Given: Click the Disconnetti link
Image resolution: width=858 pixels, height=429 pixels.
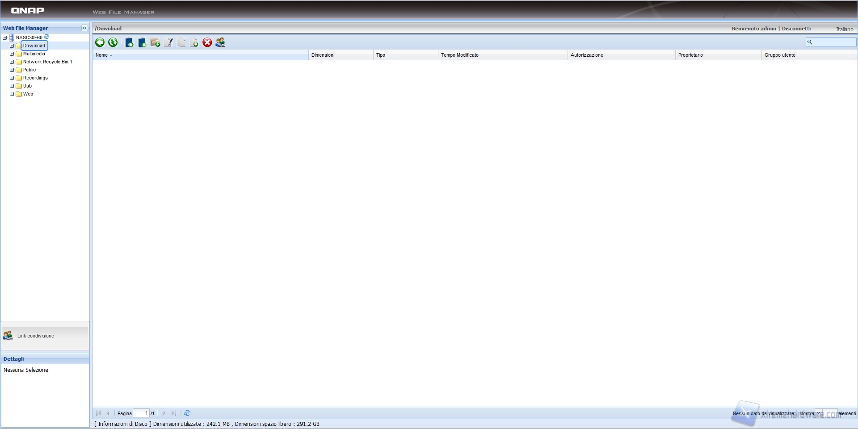Looking at the screenshot, I should click(x=796, y=29).
